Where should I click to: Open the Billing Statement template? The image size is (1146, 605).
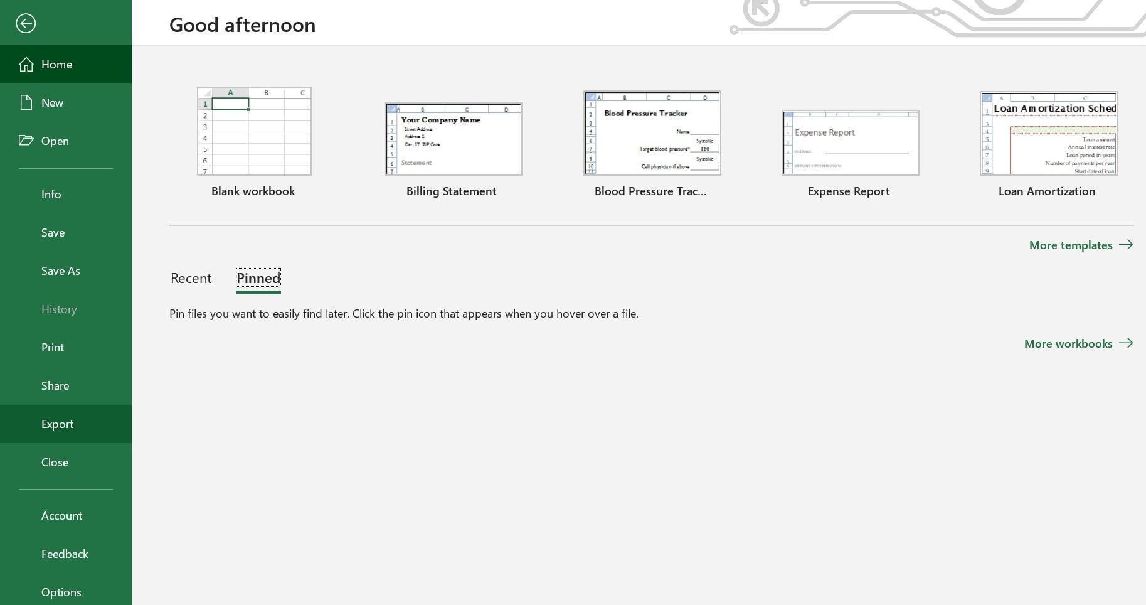(x=453, y=138)
